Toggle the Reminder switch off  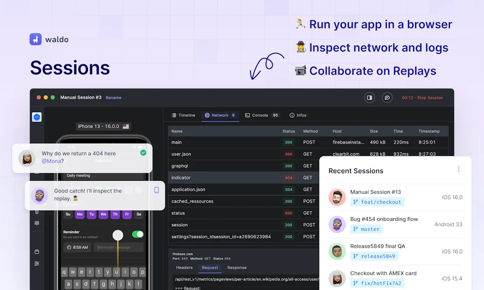click(x=138, y=234)
